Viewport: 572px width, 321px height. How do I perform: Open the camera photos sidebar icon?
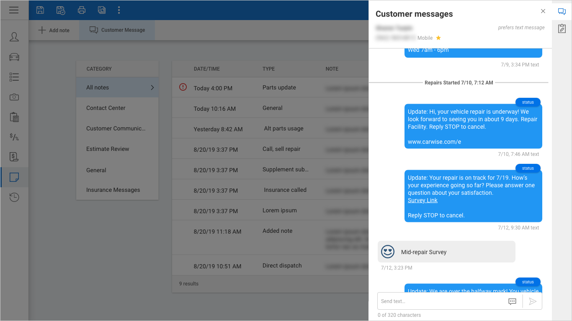click(14, 97)
